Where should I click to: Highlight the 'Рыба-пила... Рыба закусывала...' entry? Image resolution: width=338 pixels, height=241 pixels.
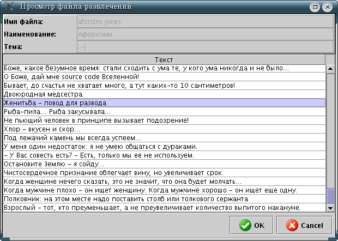pos(164,112)
